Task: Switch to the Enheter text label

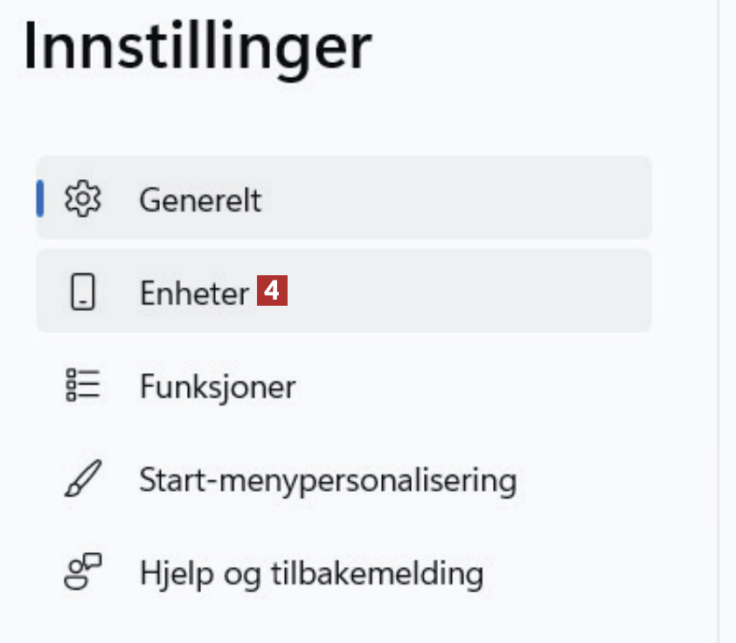Action: coord(194,294)
